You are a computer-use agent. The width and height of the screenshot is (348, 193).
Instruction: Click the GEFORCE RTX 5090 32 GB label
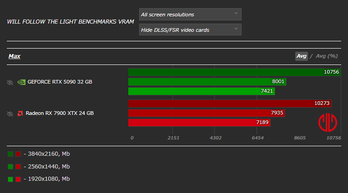(60, 82)
